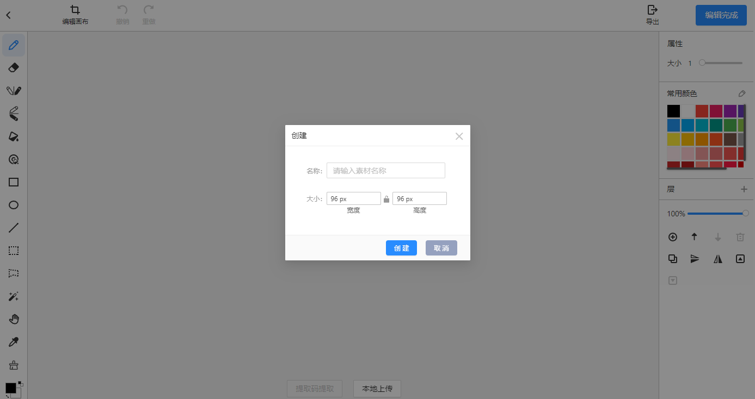Image resolution: width=755 pixels, height=399 pixels.
Task: Click the 导出 export icon
Action: [x=652, y=16]
